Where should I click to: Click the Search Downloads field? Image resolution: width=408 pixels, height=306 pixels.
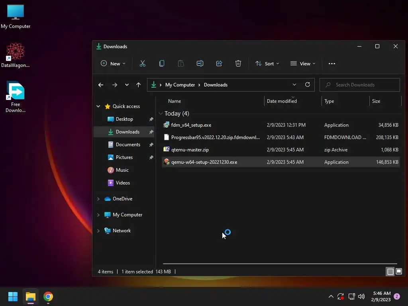click(x=360, y=85)
